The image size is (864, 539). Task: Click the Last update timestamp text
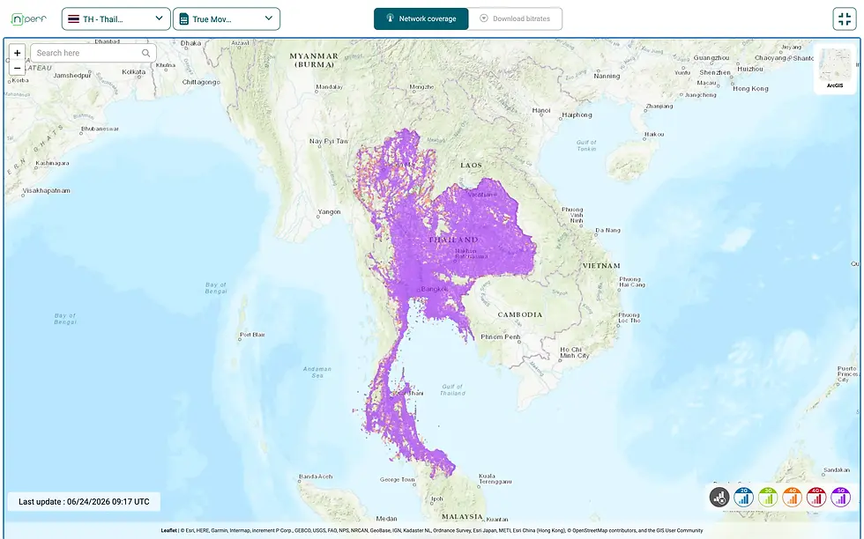(84, 501)
